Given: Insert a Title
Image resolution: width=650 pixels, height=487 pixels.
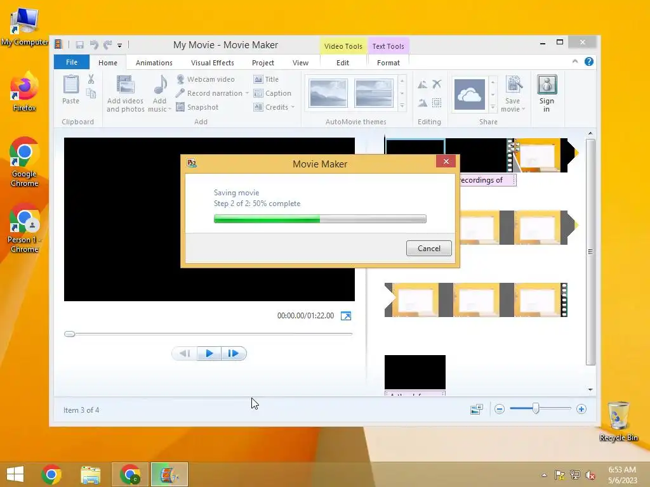Looking at the screenshot, I should 266,79.
